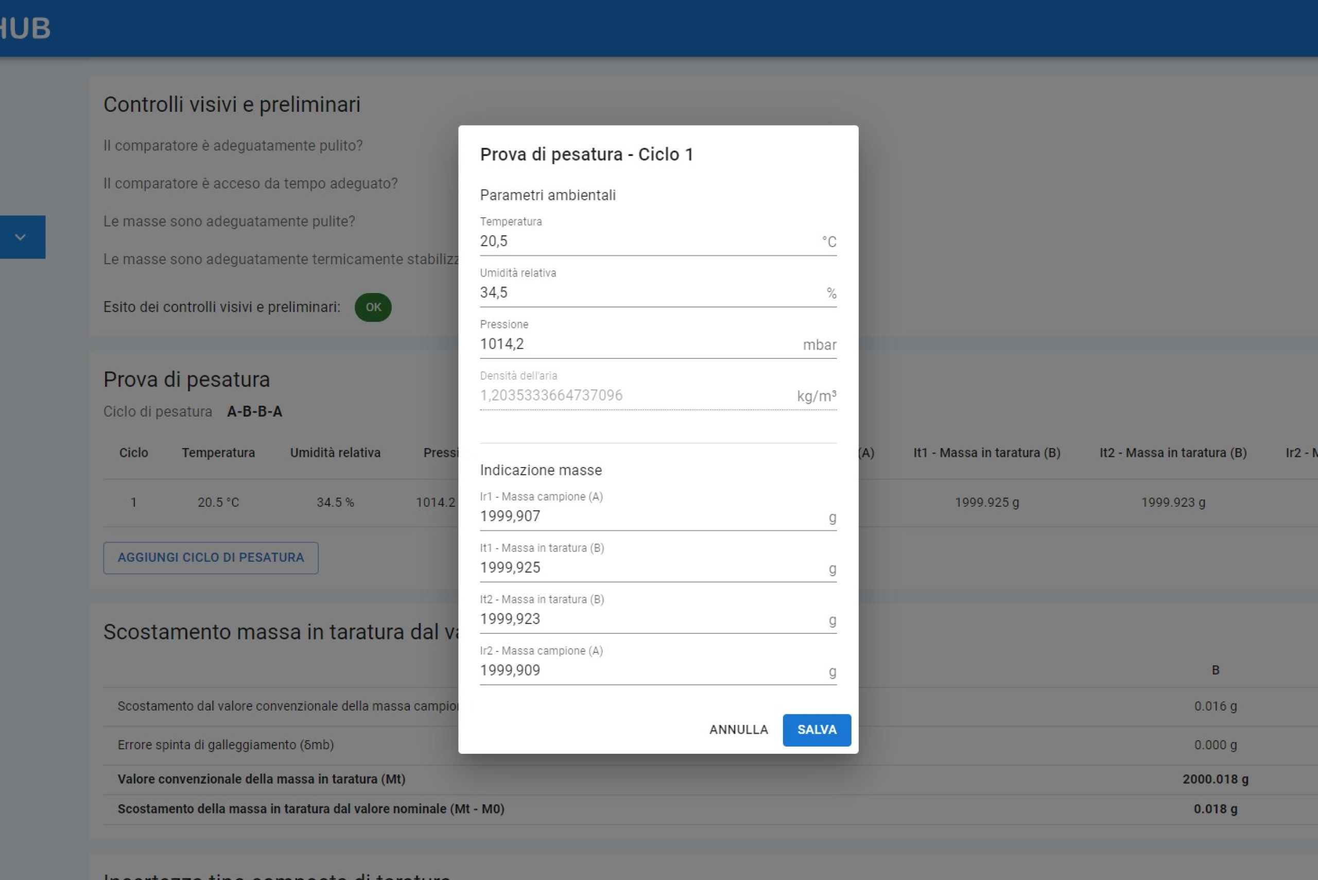1318x880 pixels.
Task: Edit Ir1 Massa campione (A) field
Action: (x=645, y=516)
